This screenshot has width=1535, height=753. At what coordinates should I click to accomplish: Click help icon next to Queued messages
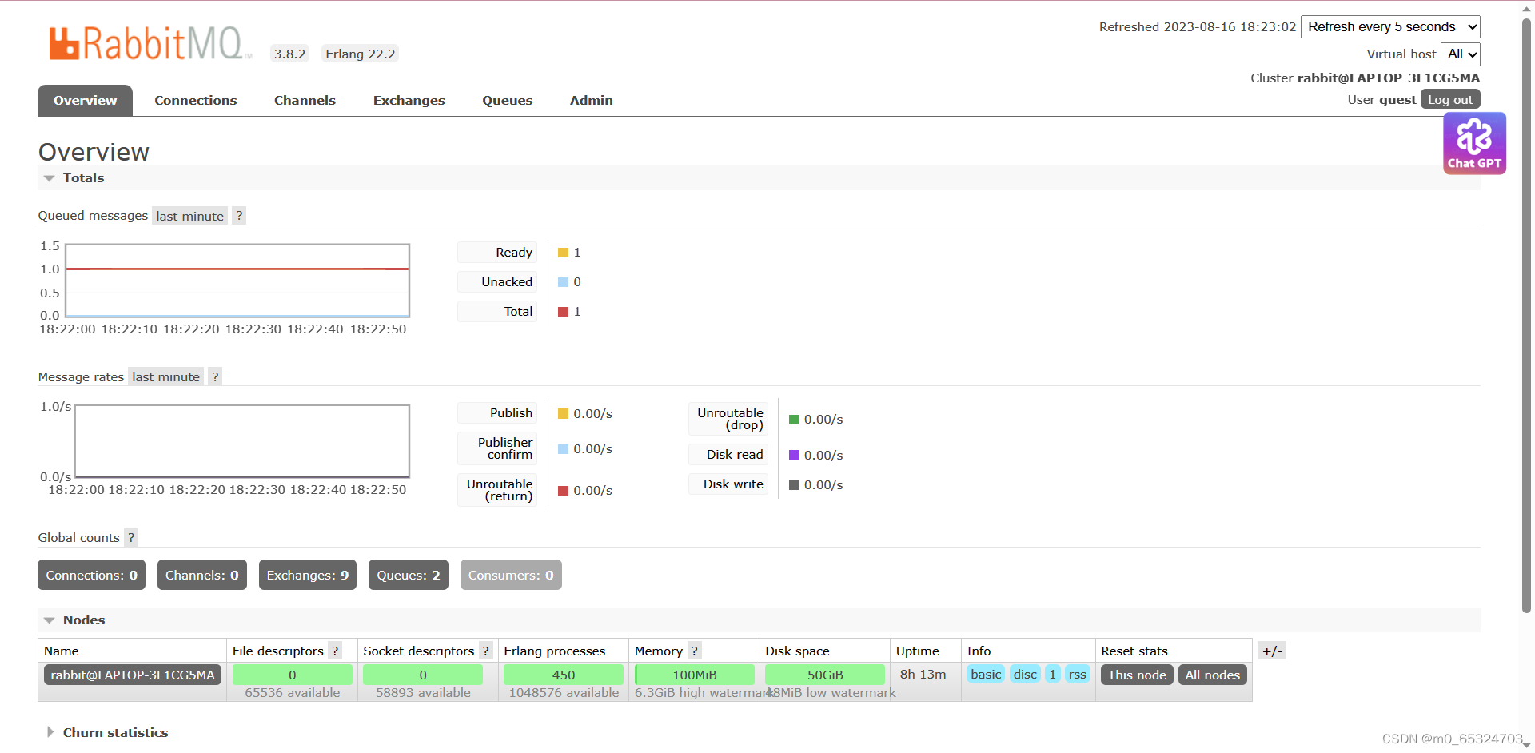239,216
